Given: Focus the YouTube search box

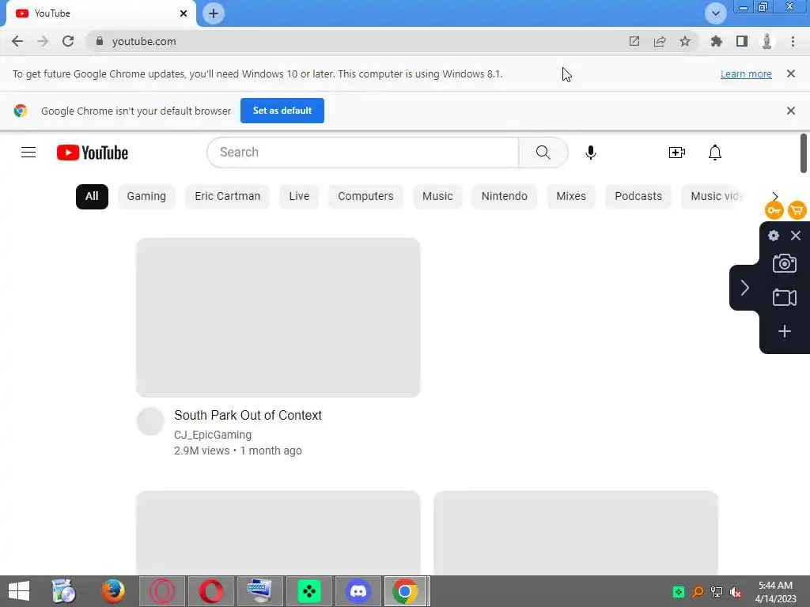Looking at the screenshot, I should coord(362,153).
